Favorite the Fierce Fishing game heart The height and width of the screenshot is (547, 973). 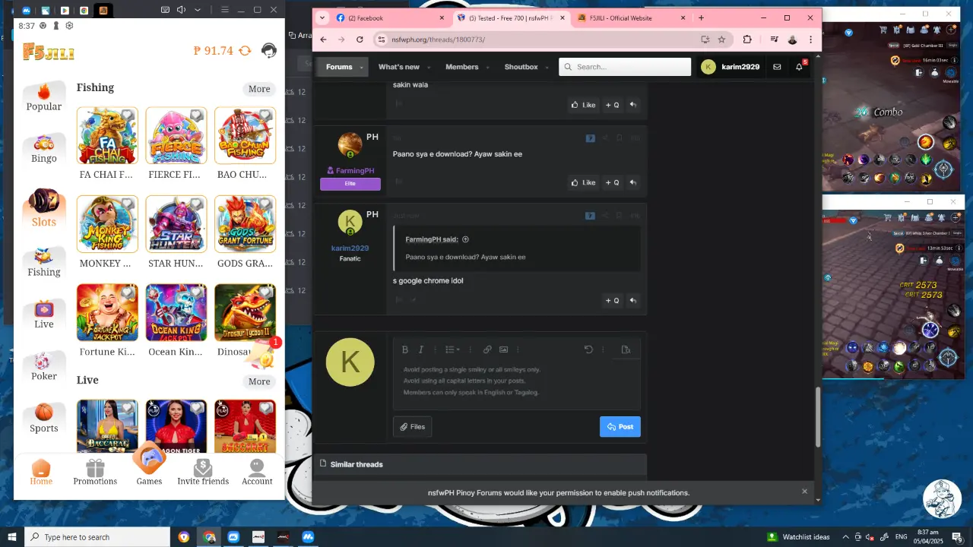[197, 115]
